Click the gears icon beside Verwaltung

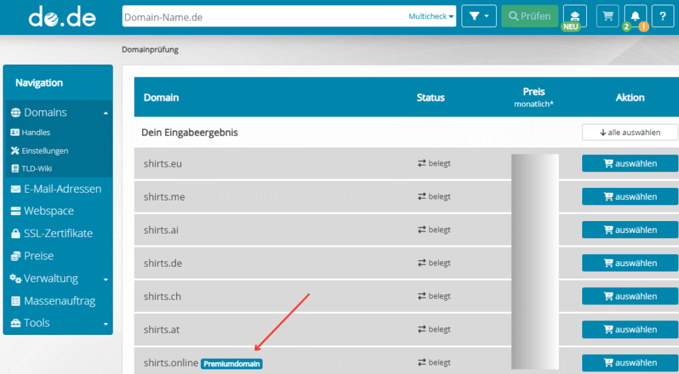click(x=16, y=279)
